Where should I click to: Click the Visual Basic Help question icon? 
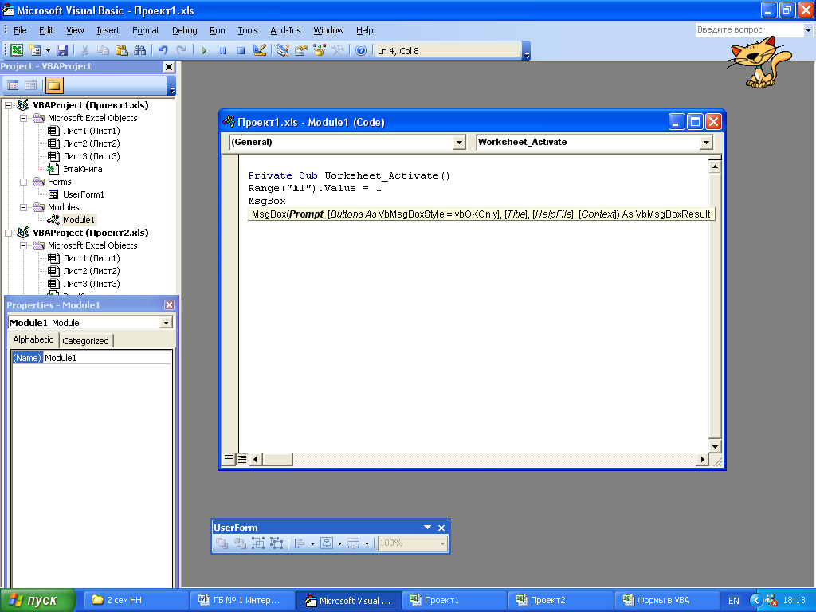point(361,50)
